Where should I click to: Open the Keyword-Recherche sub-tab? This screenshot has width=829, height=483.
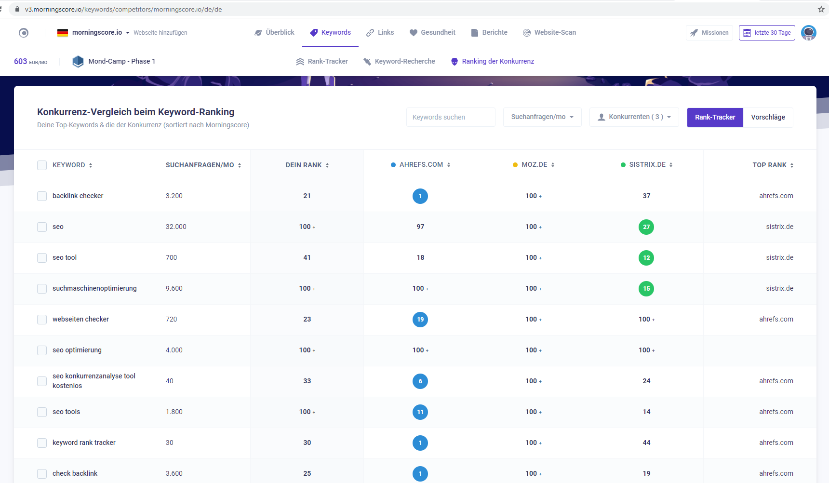[399, 61]
